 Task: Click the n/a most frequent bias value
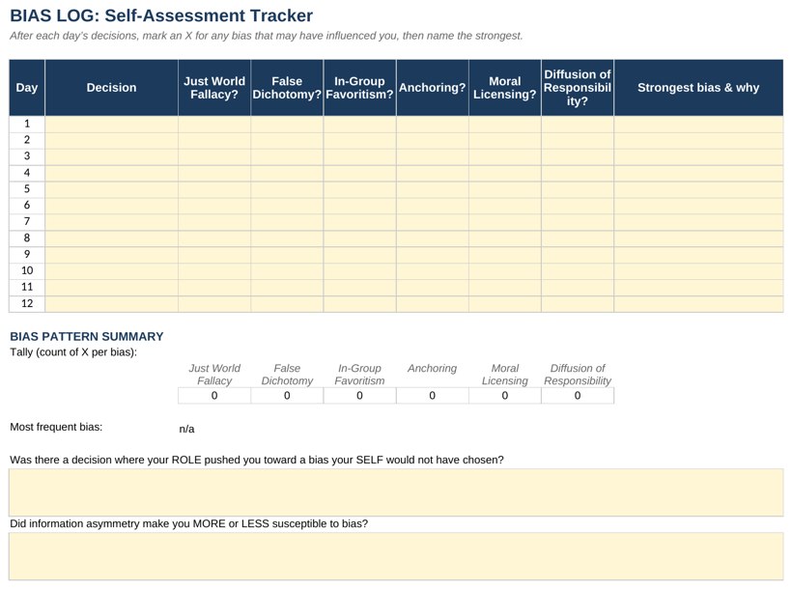[186, 429]
